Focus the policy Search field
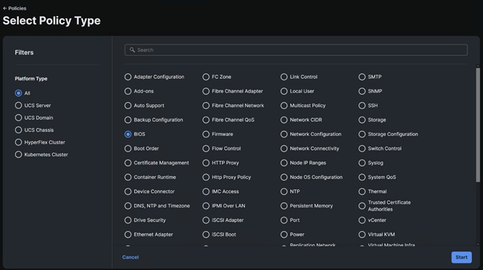The image size is (483, 270). [x=295, y=50]
